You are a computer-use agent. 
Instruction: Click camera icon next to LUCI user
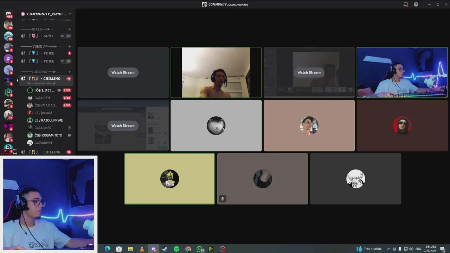click(59, 90)
